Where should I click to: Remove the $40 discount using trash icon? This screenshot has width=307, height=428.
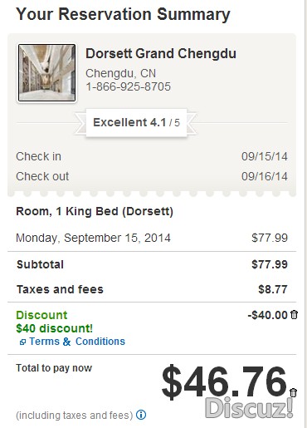294,315
